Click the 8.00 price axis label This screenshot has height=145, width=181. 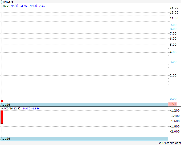tap(173, 29)
